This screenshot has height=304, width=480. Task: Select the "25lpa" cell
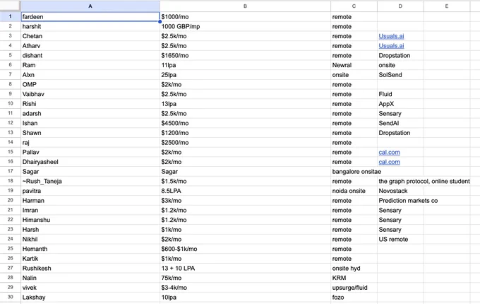pyautogui.click(x=245, y=75)
